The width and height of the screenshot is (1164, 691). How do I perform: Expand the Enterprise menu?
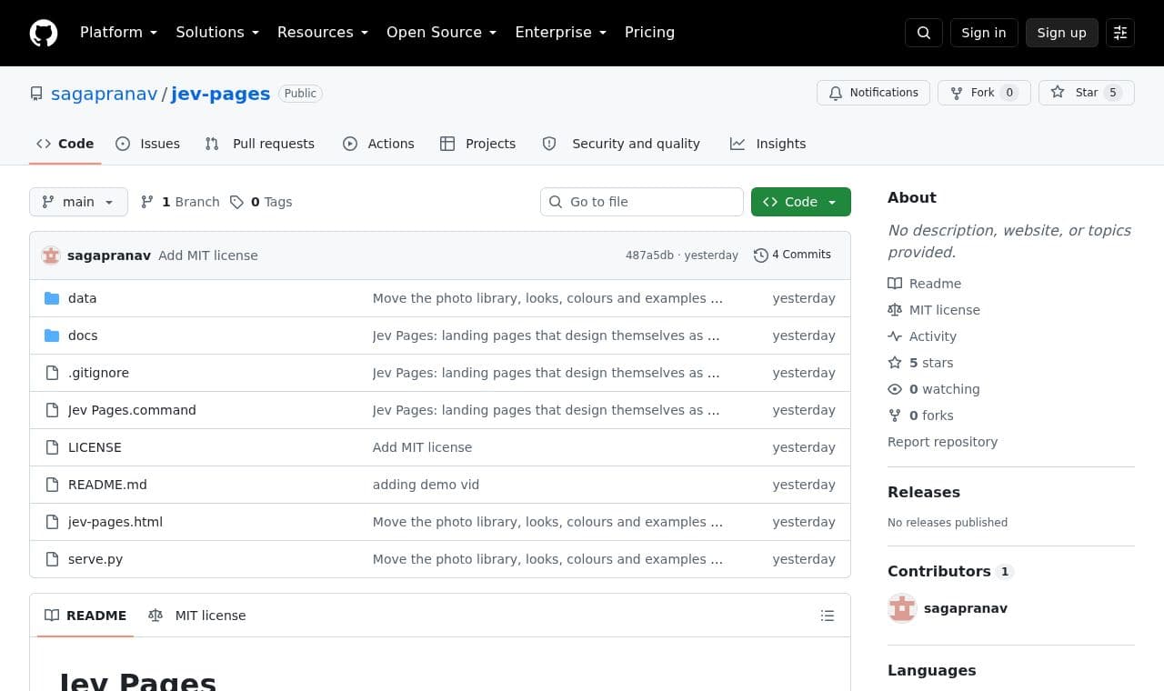(561, 33)
